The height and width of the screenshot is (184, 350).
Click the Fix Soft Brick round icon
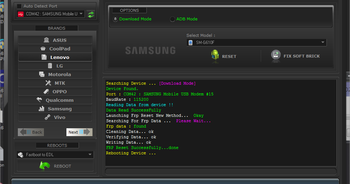coord(276,55)
